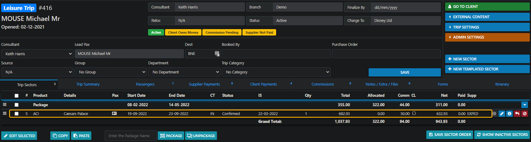Click the Go To Client button
Screen dimensions: 531x142
point(487,6)
